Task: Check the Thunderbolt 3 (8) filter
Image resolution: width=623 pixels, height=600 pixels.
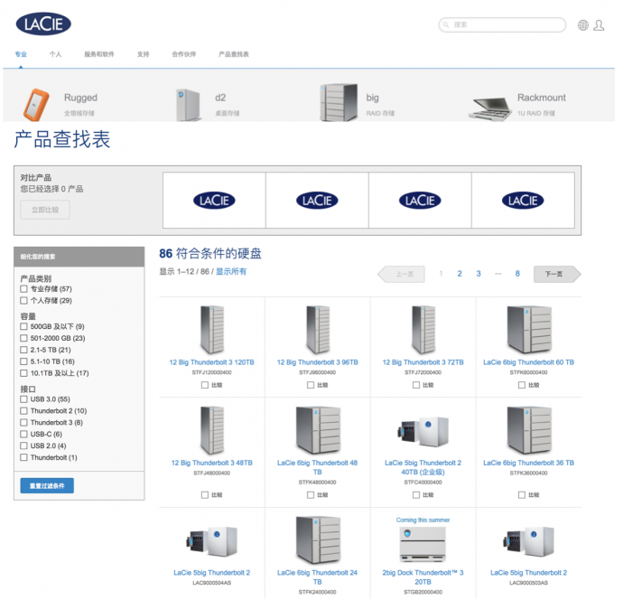Action: pos(23,422)
